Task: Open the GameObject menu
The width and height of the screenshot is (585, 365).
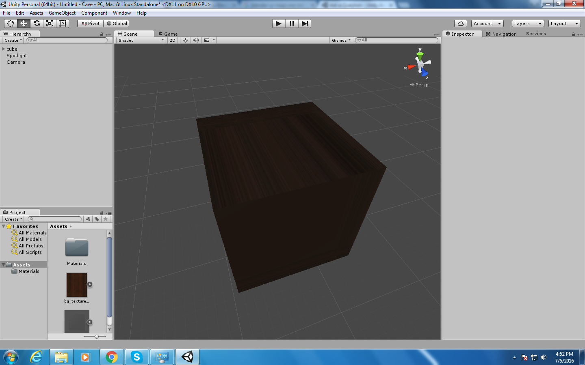Action: click(62, 13)
